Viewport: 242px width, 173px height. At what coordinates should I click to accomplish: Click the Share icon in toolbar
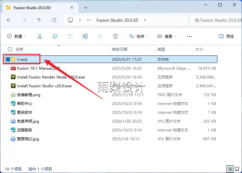(x=100, y=36)
